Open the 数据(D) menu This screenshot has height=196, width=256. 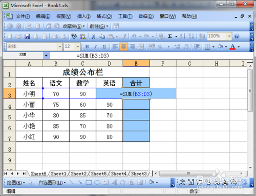point(146,16)
